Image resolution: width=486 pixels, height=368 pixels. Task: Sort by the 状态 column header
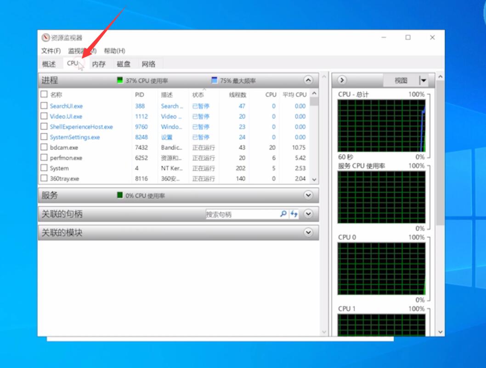point(198,94)
